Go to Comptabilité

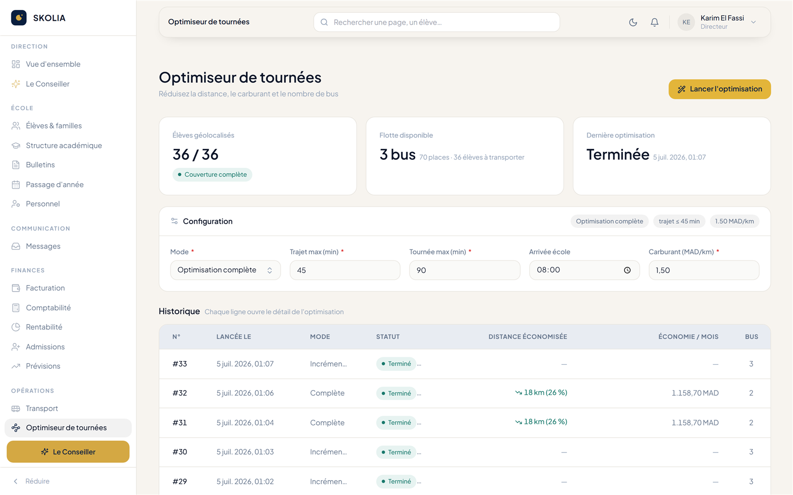click(x=68, y=308)
